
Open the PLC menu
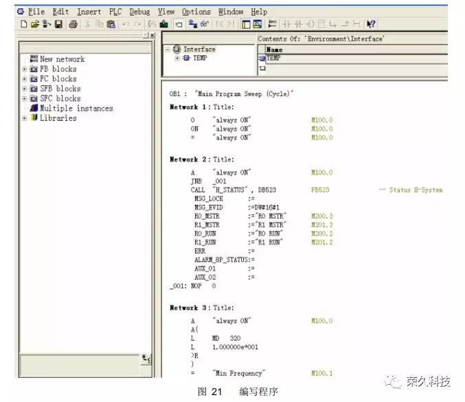coord(114,12)
